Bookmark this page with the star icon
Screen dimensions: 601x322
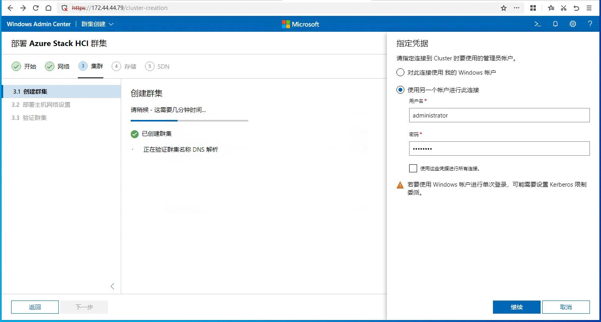(504, 8)
